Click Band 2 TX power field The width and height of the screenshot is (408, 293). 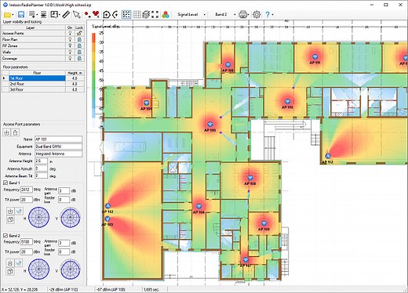pyautogui.click(x=27, y=251)
